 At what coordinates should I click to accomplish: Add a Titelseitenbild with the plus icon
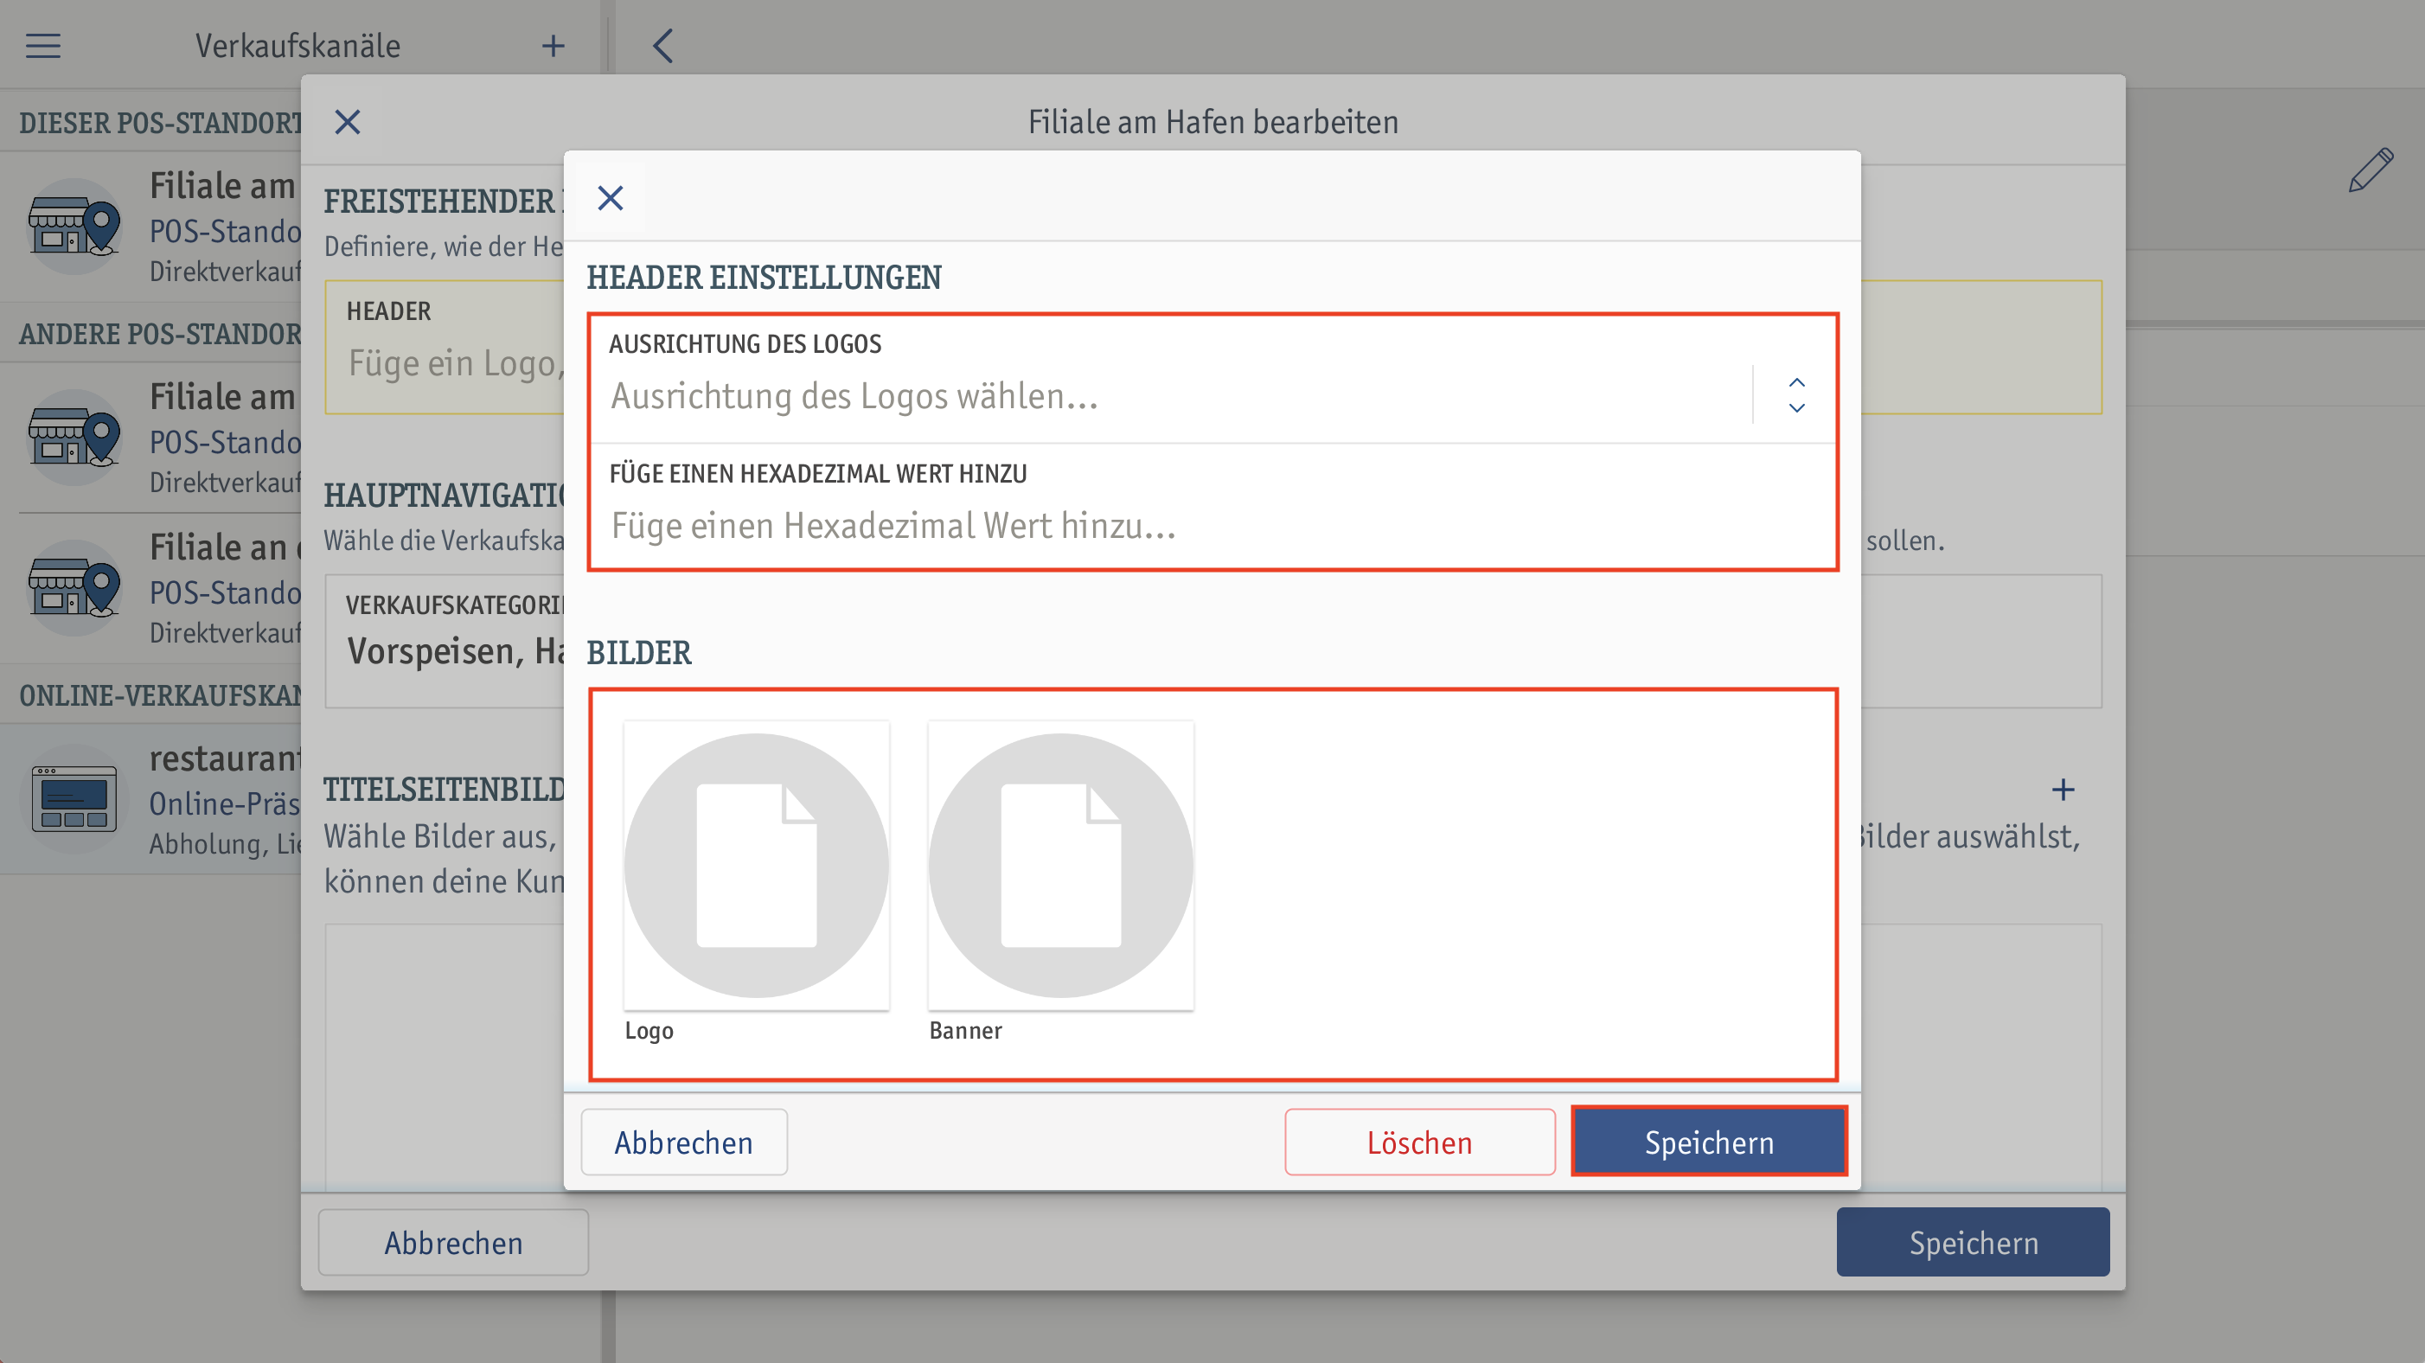coord(2063,789)
